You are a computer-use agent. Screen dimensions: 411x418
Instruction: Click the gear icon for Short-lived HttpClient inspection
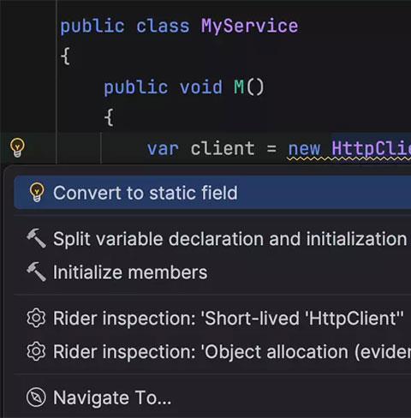[36, 318]
